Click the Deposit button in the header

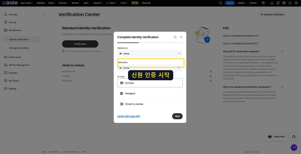coord(230,3)
